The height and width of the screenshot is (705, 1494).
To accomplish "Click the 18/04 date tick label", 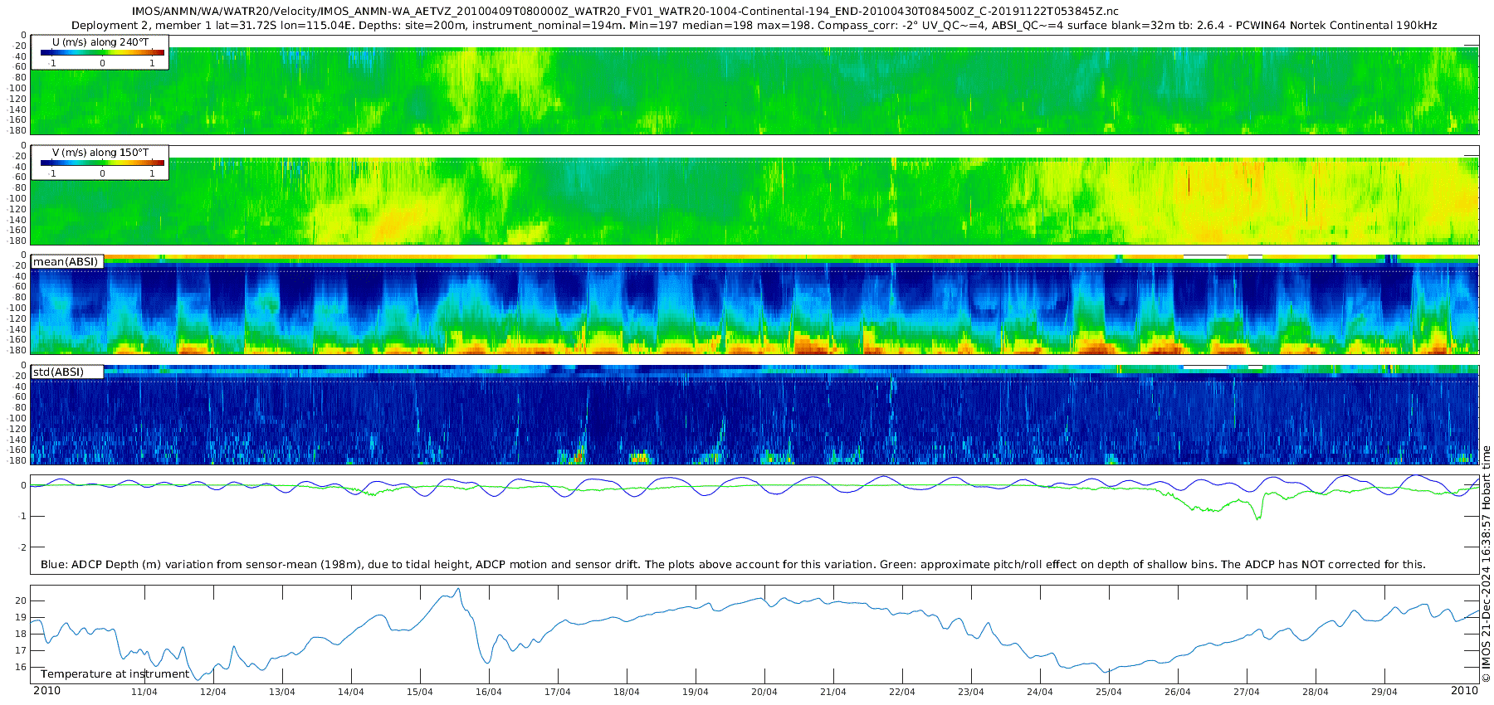I will pyautogui.click(x=627, y=692).
